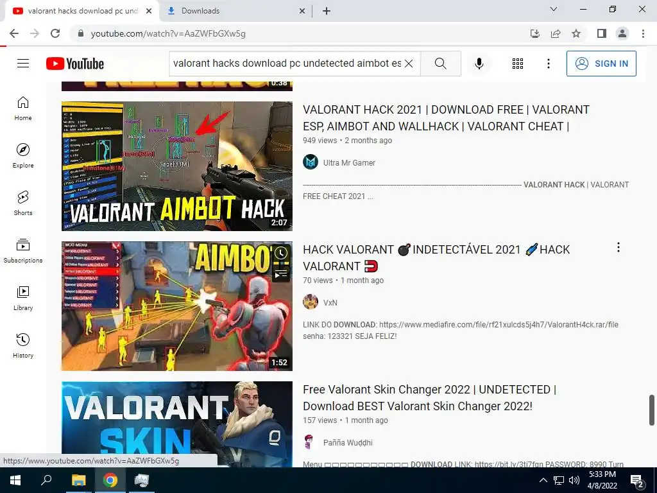657x493 pixels.
Task: Click the YouTube logo
Action: click(75, 64)
